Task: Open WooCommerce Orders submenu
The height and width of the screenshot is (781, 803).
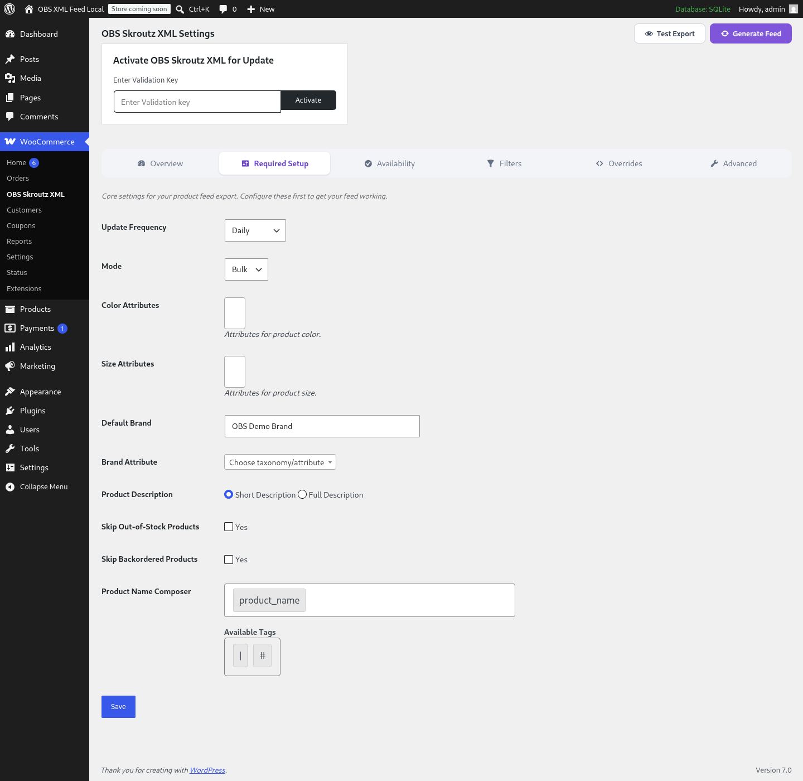Action: [x=18, y=179]
